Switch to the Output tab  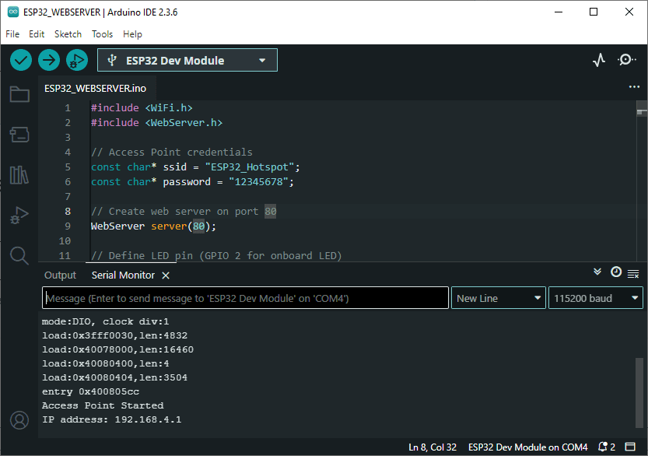(x=60, y=275)
